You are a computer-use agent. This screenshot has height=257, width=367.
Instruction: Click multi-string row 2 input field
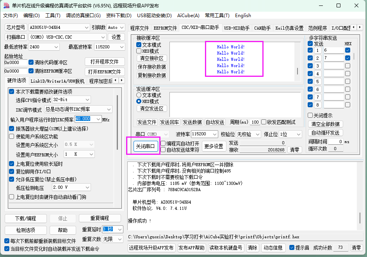tap(333, 58)
